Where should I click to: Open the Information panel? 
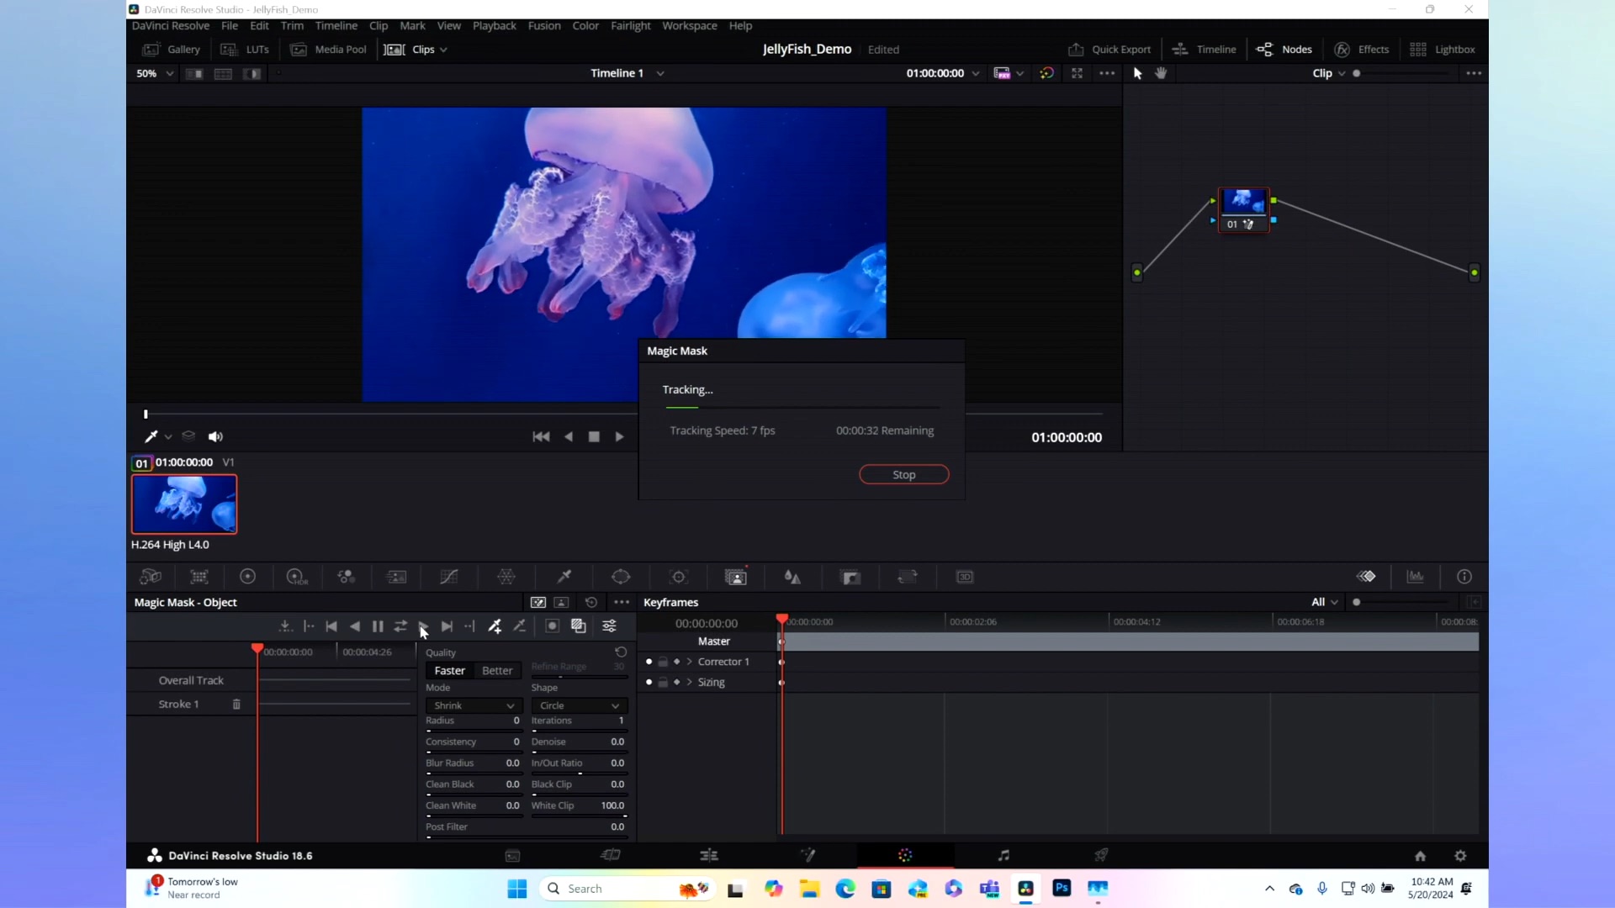click(x=1464, y=577)
